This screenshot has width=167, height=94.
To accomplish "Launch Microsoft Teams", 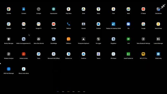I will (x=98, y=54).
